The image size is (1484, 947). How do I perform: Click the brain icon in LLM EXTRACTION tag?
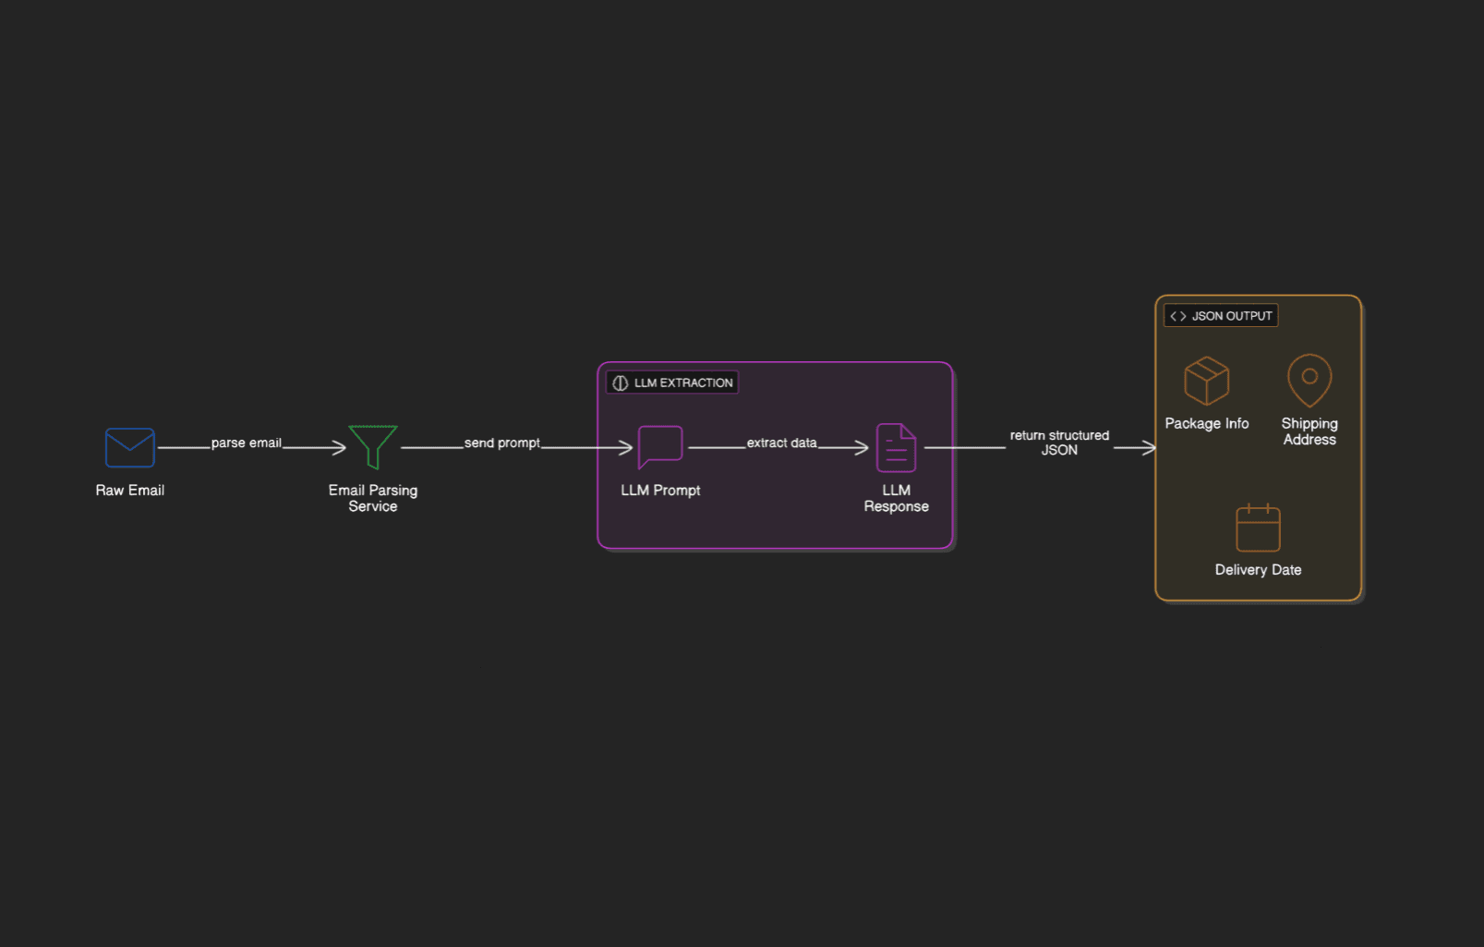621,383
